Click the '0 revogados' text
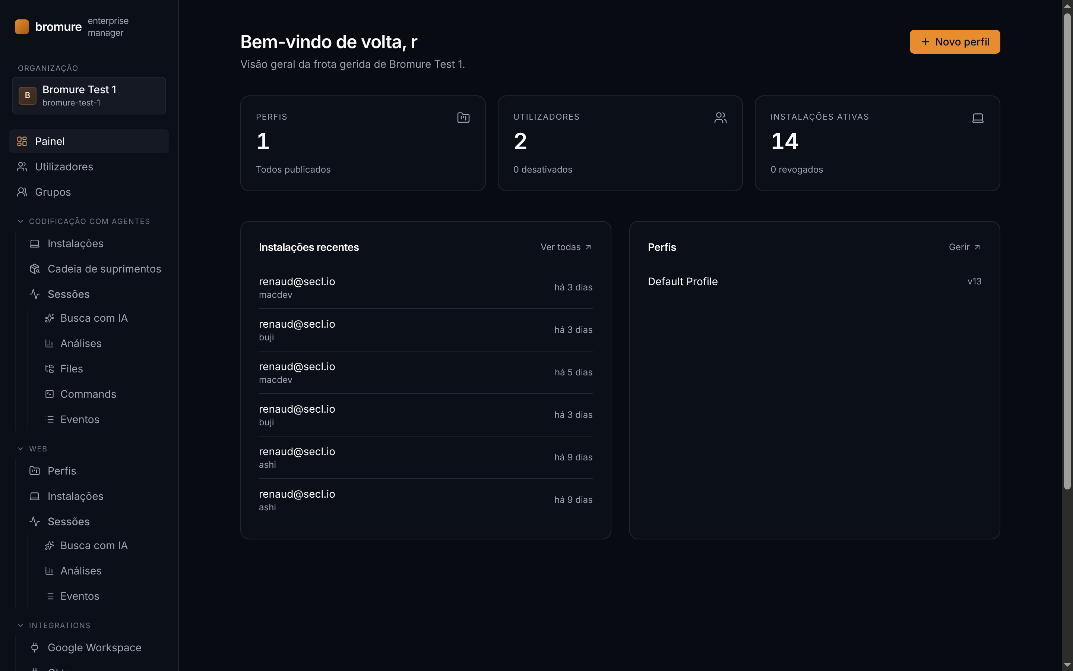 796,170
